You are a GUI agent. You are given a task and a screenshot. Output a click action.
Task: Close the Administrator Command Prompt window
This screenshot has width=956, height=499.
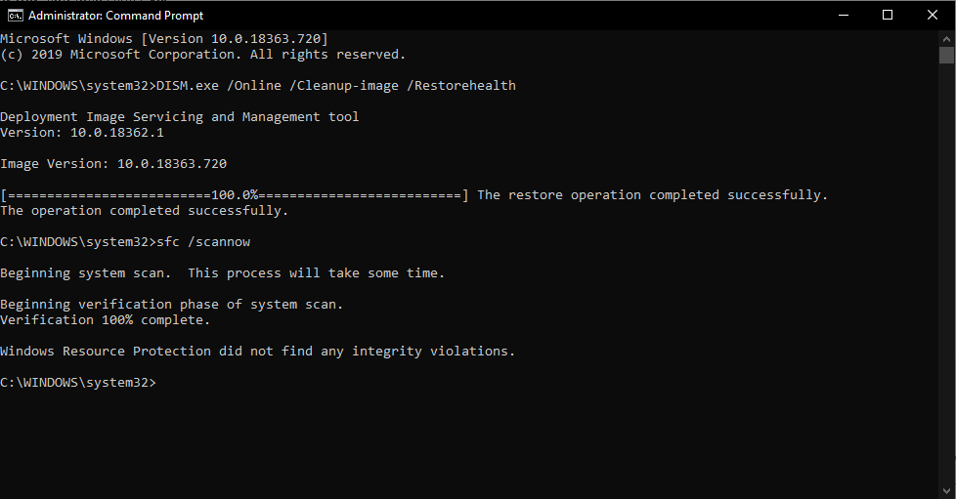point(933,16)
